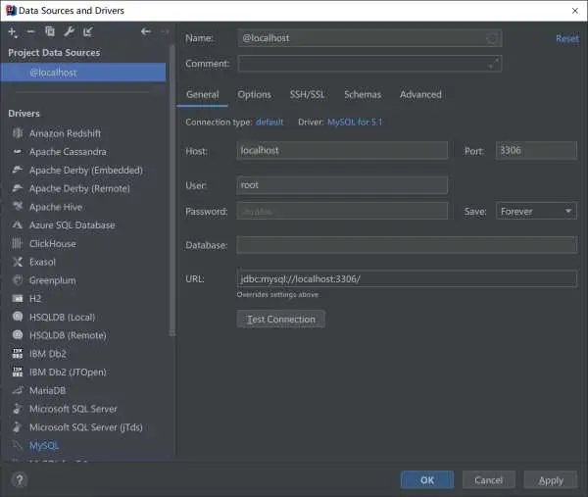Screen dimensions: 588x497
Task: Select the Apache Cassandra driver
Action: (68, 152)
